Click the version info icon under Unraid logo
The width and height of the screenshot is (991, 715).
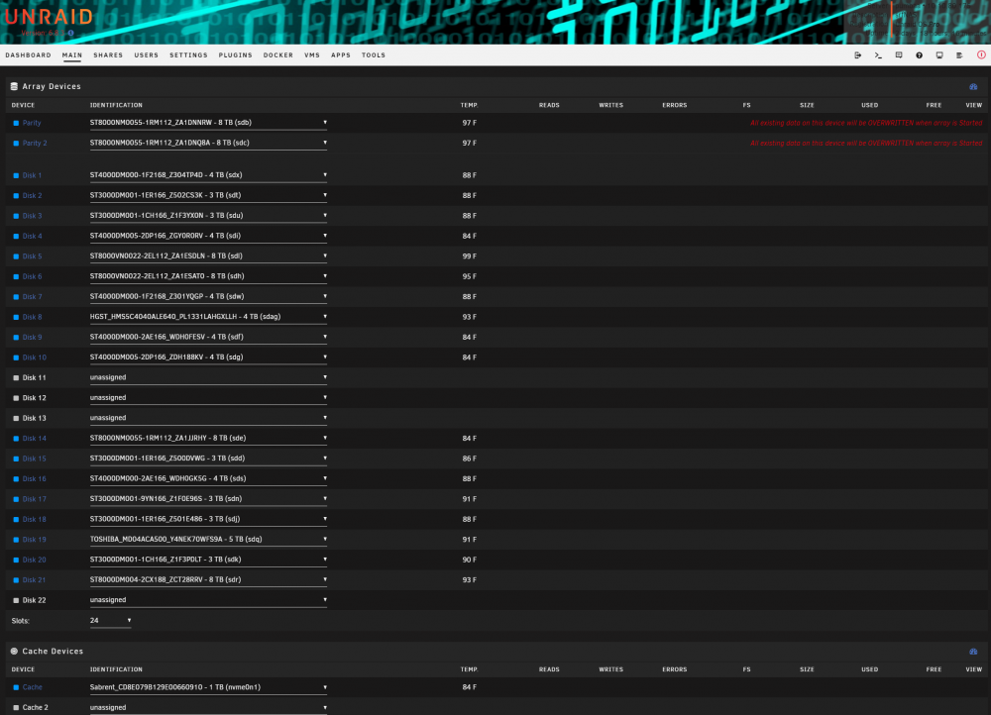point(70,33)
